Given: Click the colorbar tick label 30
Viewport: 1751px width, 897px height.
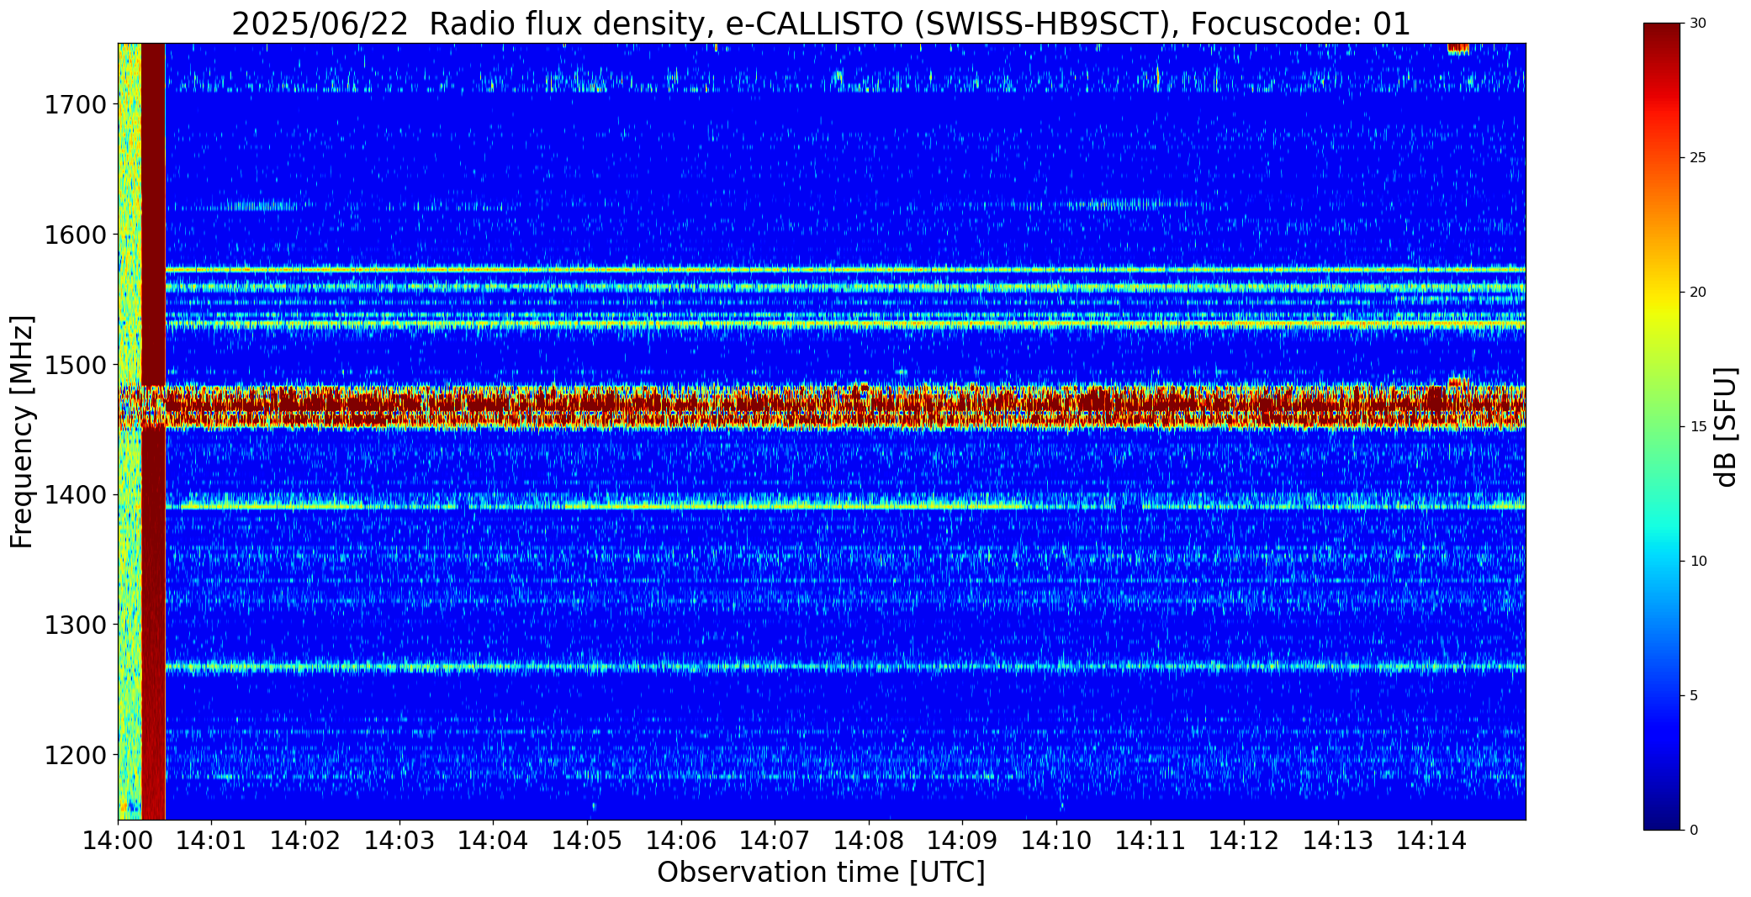Looking at the screenshot, I should 1698,24.
